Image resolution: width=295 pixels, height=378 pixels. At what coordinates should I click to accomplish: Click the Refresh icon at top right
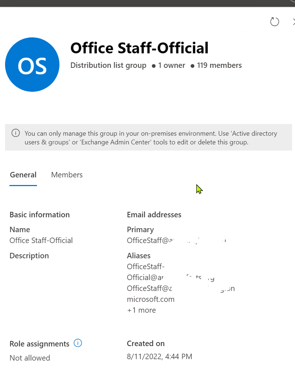point(274,22)
